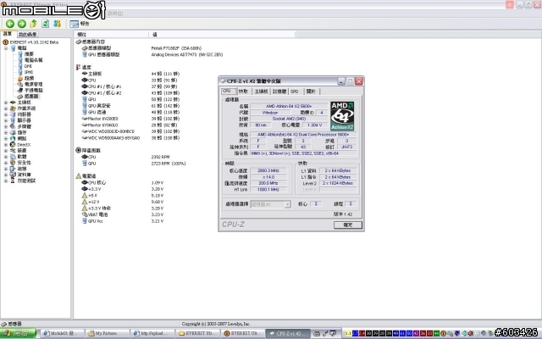Open the Mainboard (主機板) tab in CPU-Z
542x339 pixels.
click(x=262, y=92)
